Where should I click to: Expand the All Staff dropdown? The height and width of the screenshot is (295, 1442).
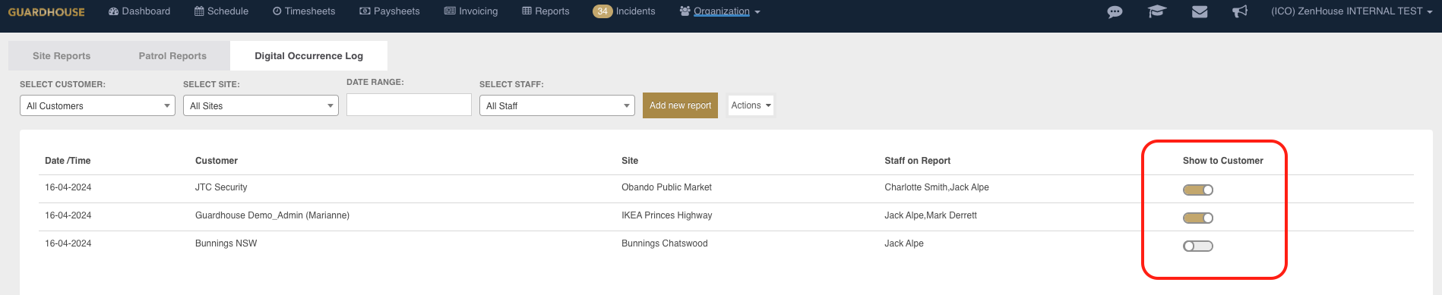point(557,105)
